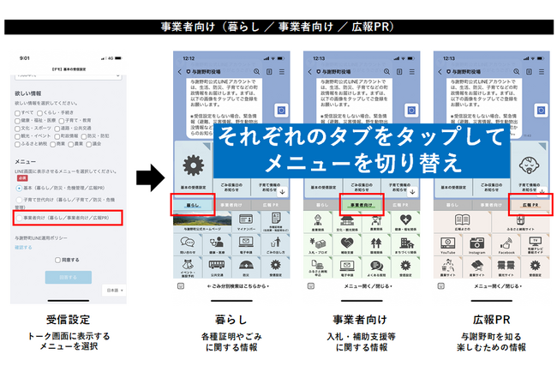Select the 子育て世代向け menu radio button

tap(19, 200)
